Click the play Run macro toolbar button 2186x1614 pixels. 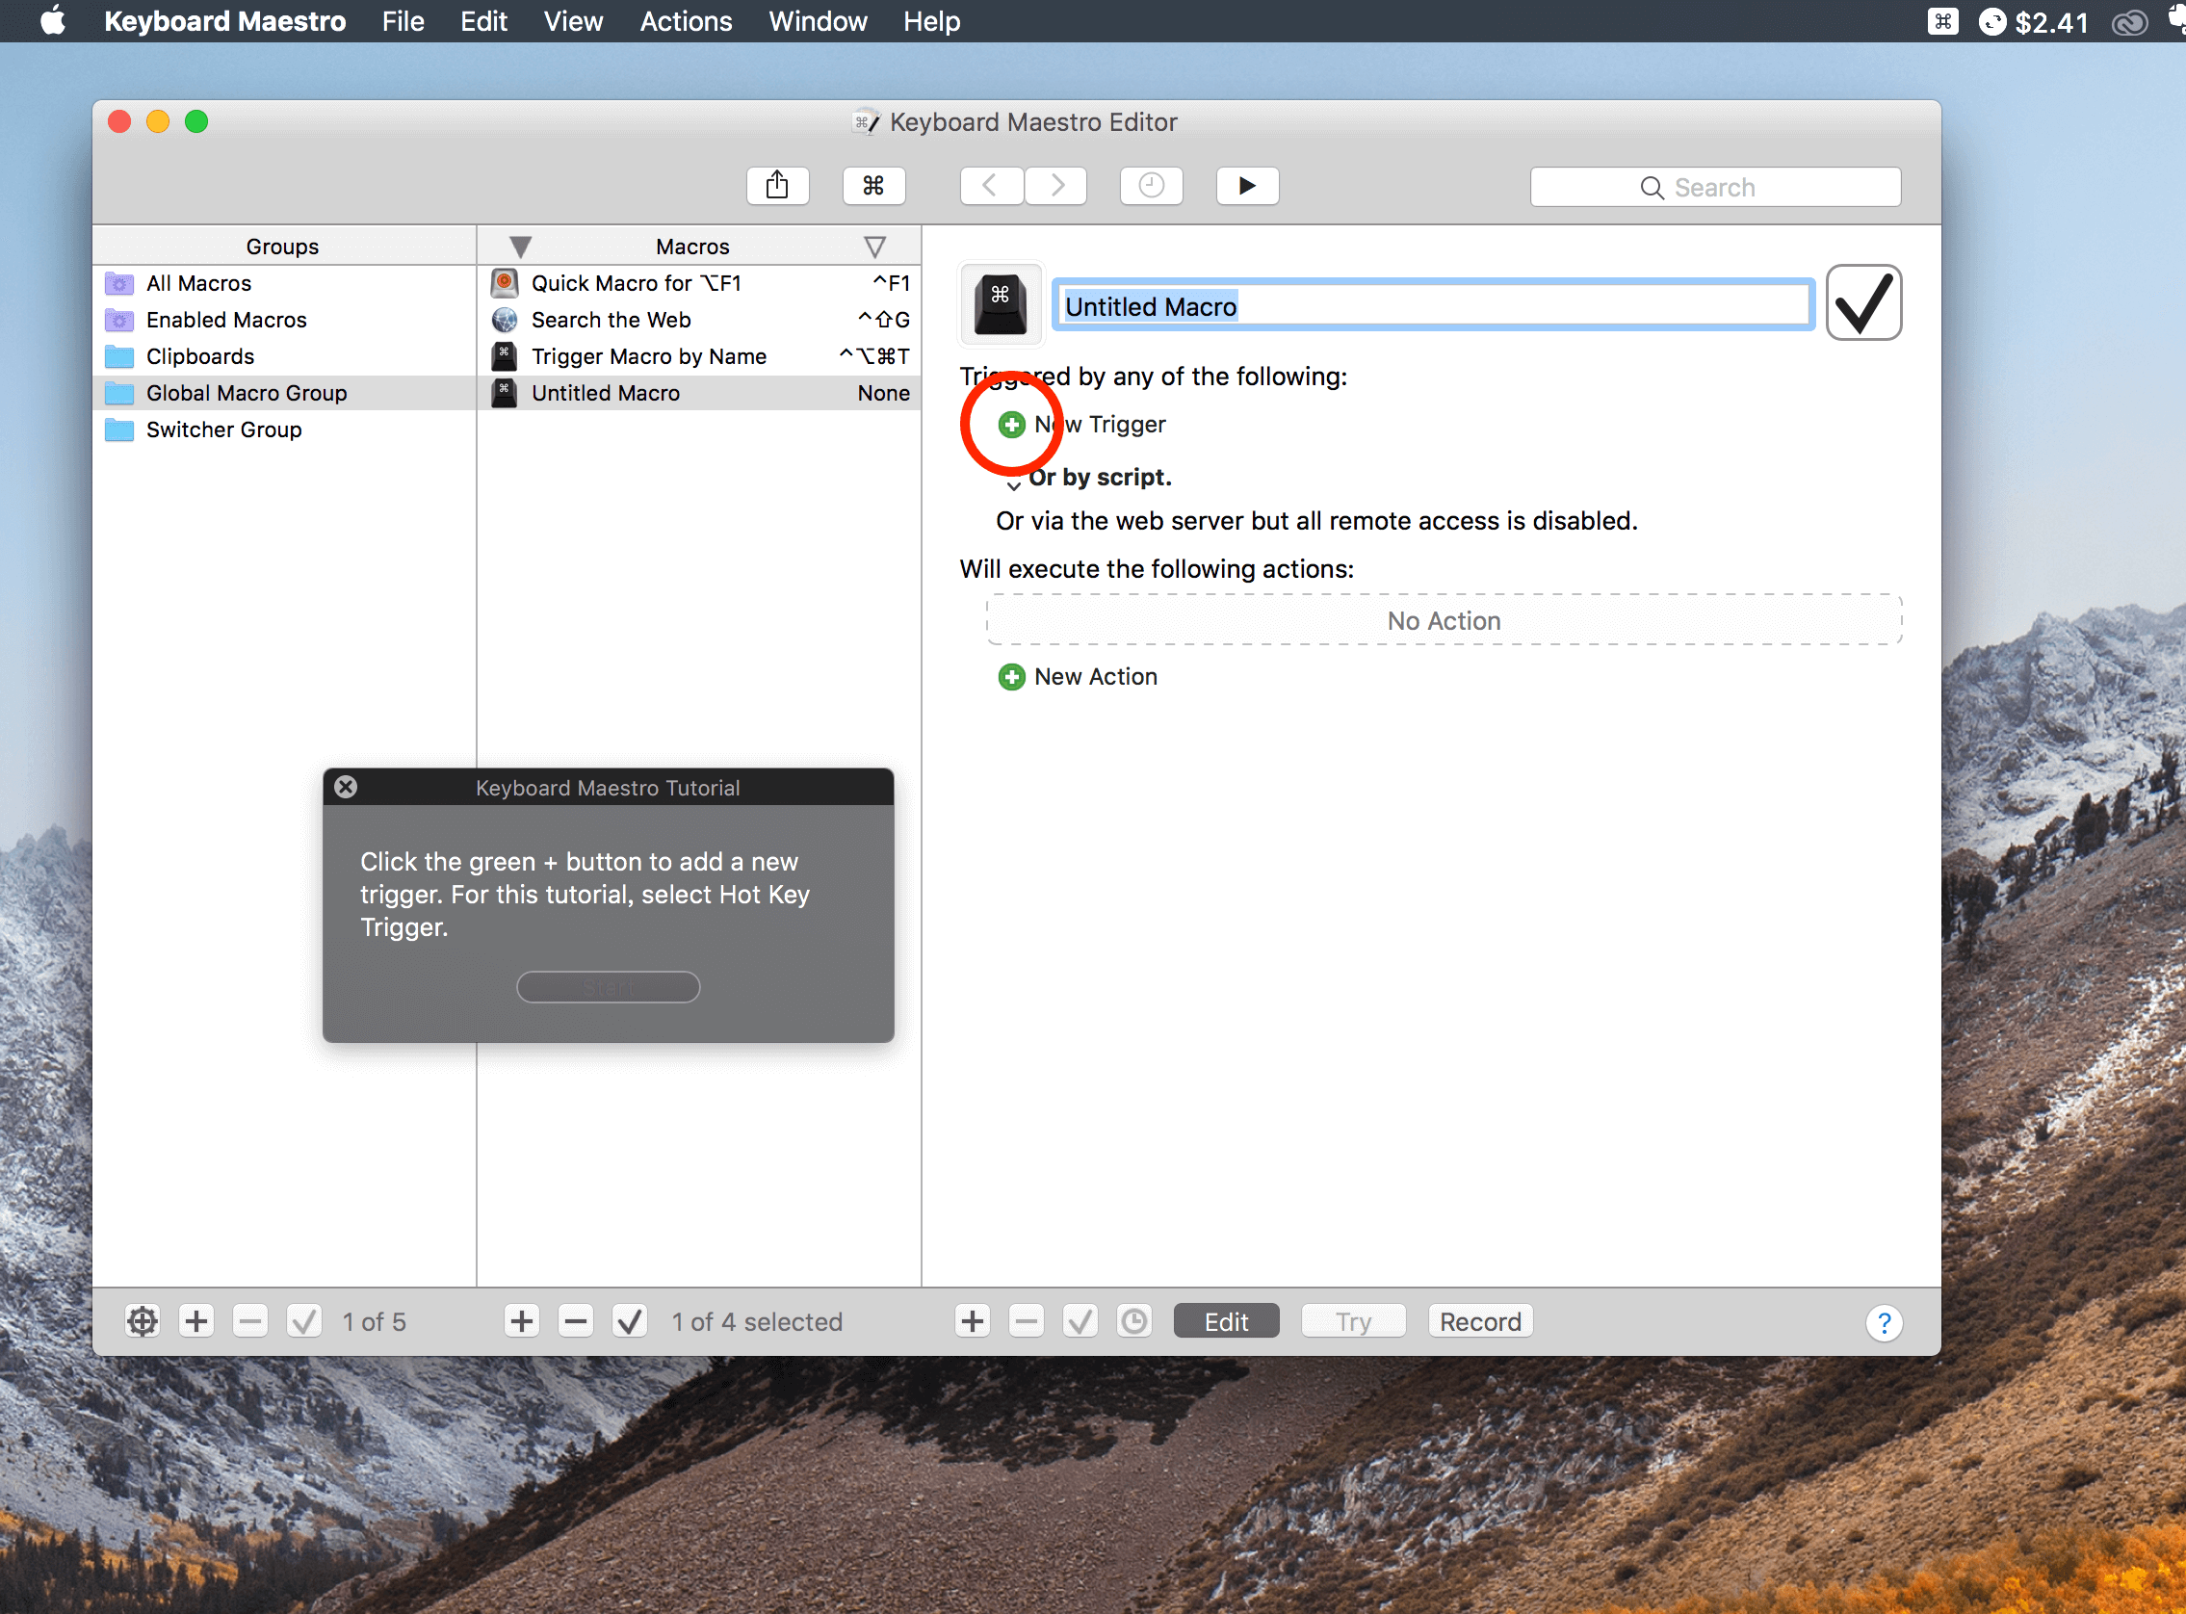[1247, 186]
